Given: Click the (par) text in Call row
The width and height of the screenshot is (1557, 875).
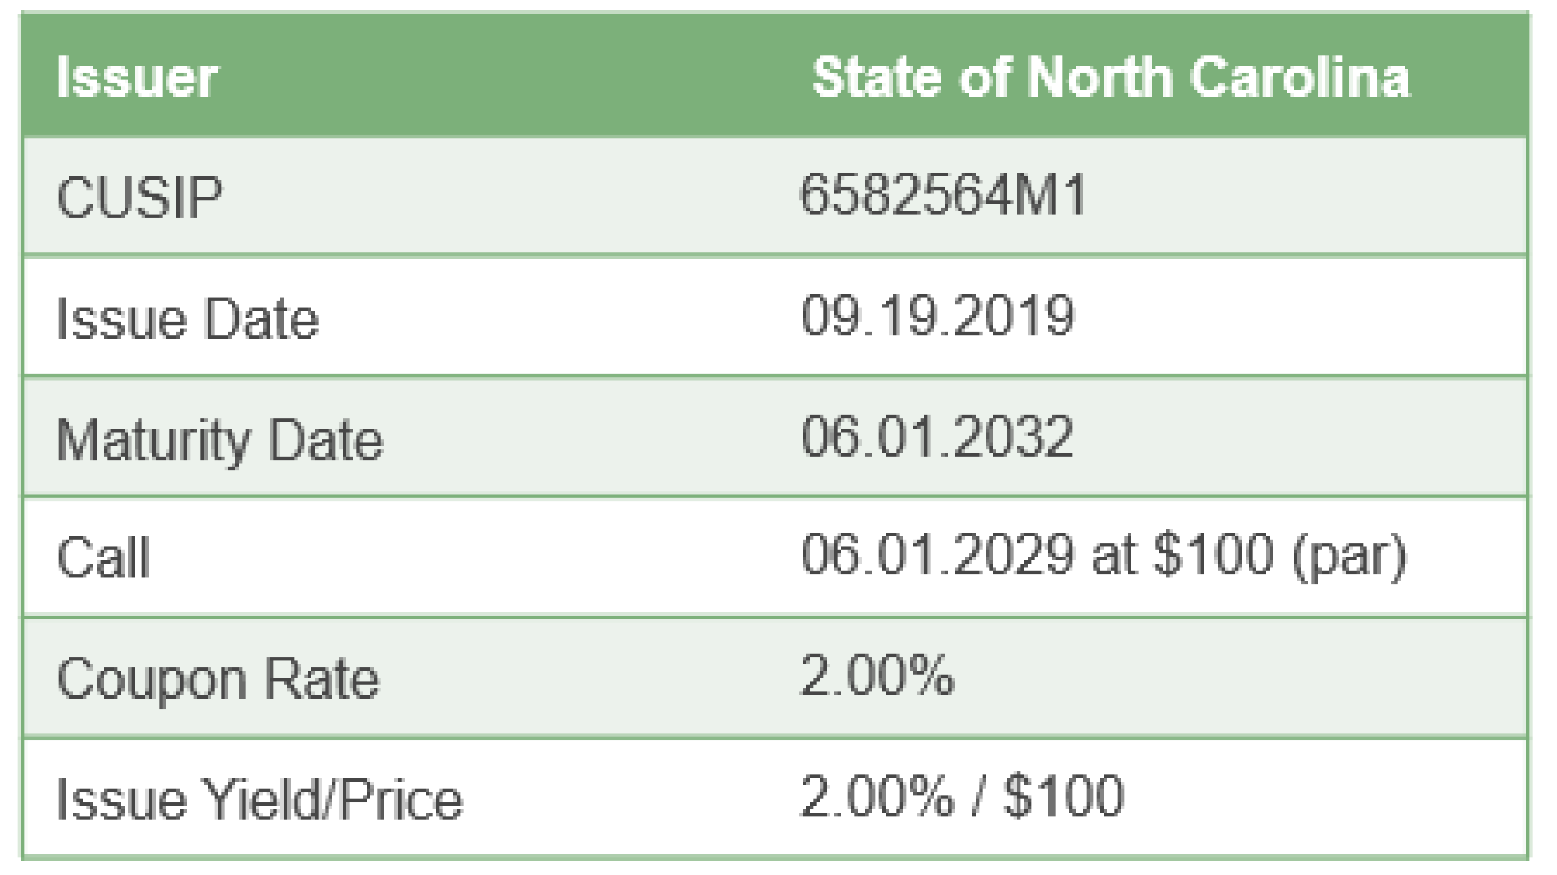Looking at the screenshot, I should (x=1349, y=557).
